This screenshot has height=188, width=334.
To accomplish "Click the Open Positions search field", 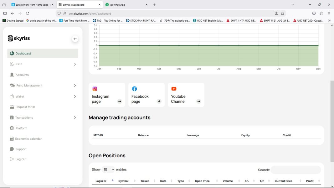I will [x=296, y=170].
